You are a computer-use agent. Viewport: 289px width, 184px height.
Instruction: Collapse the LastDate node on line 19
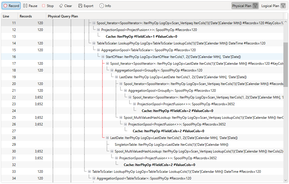pyautogui.click(x=117, y=77)
